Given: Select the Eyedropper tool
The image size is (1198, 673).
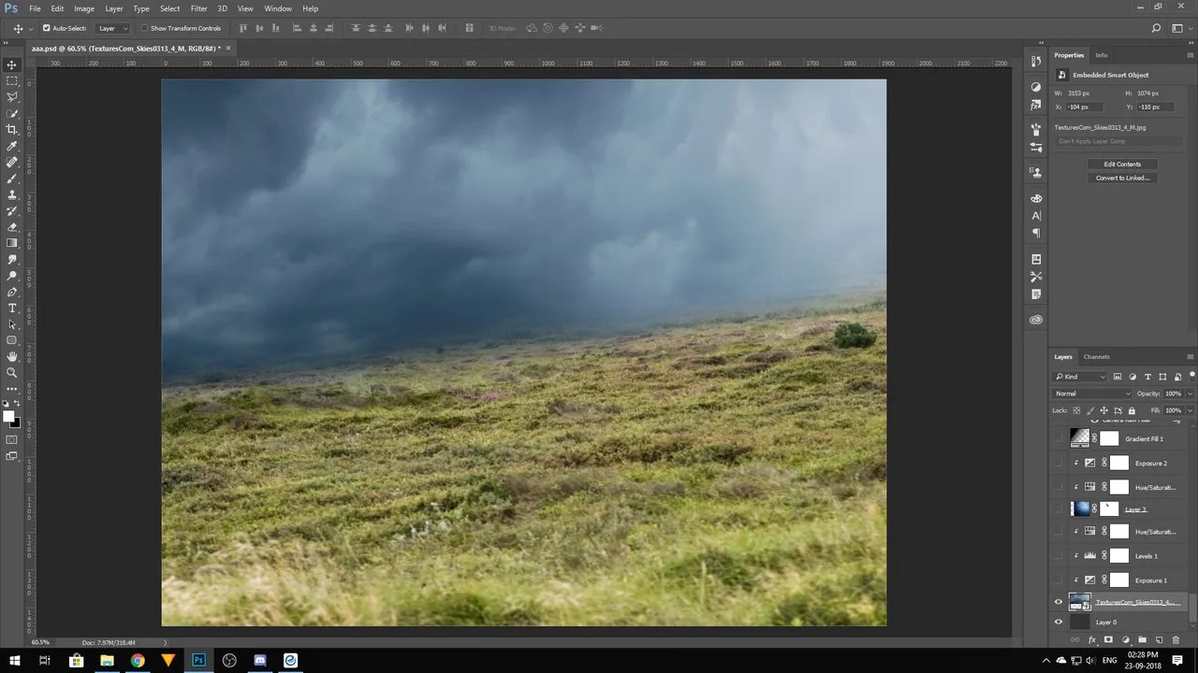Looking at the screenshot, I should point(12,146).
